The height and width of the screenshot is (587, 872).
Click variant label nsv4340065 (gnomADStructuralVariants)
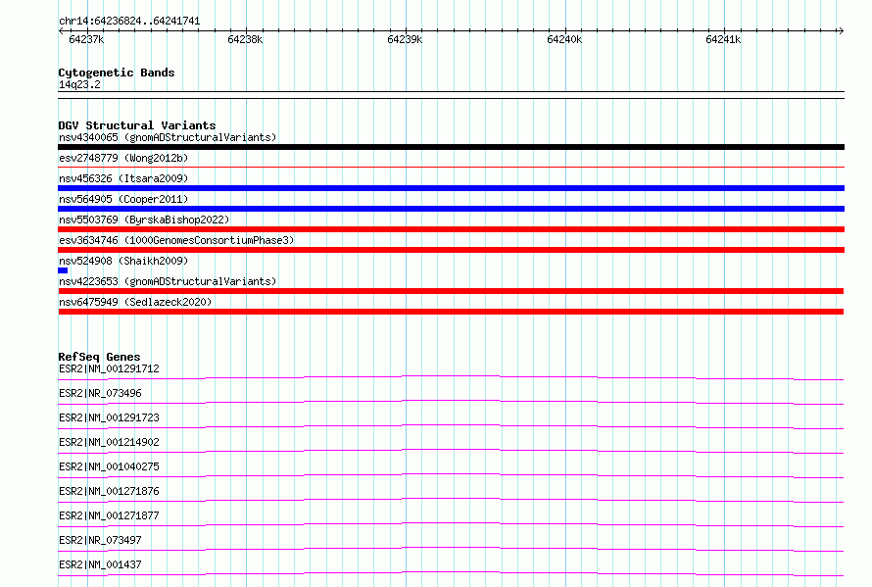(168, 137)
